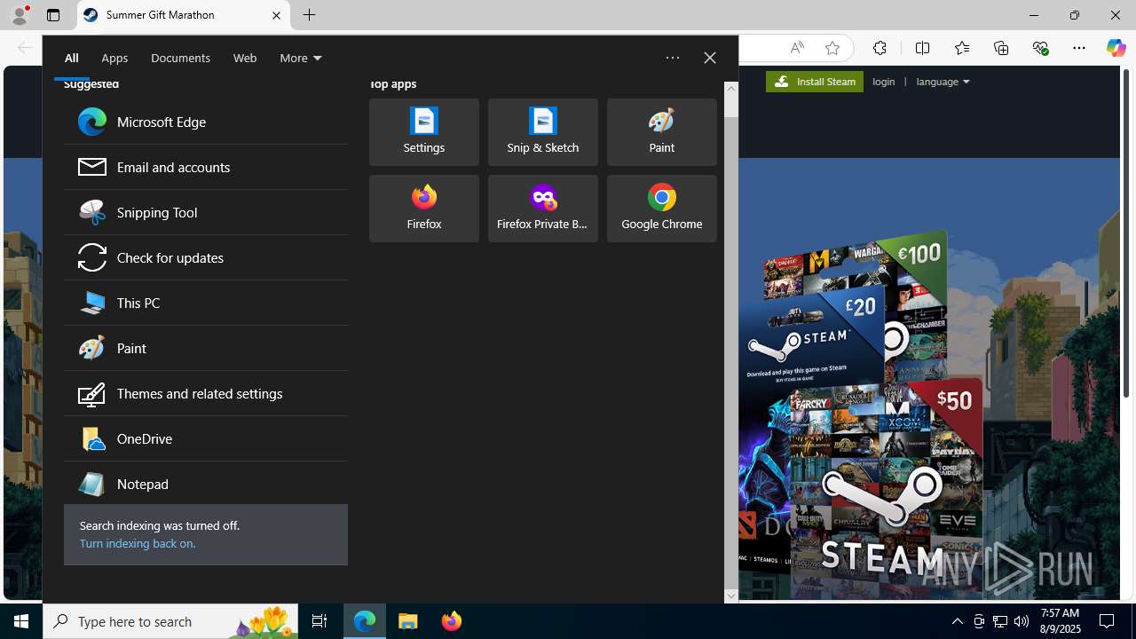Switch to the Web search tab

(245, 59)
